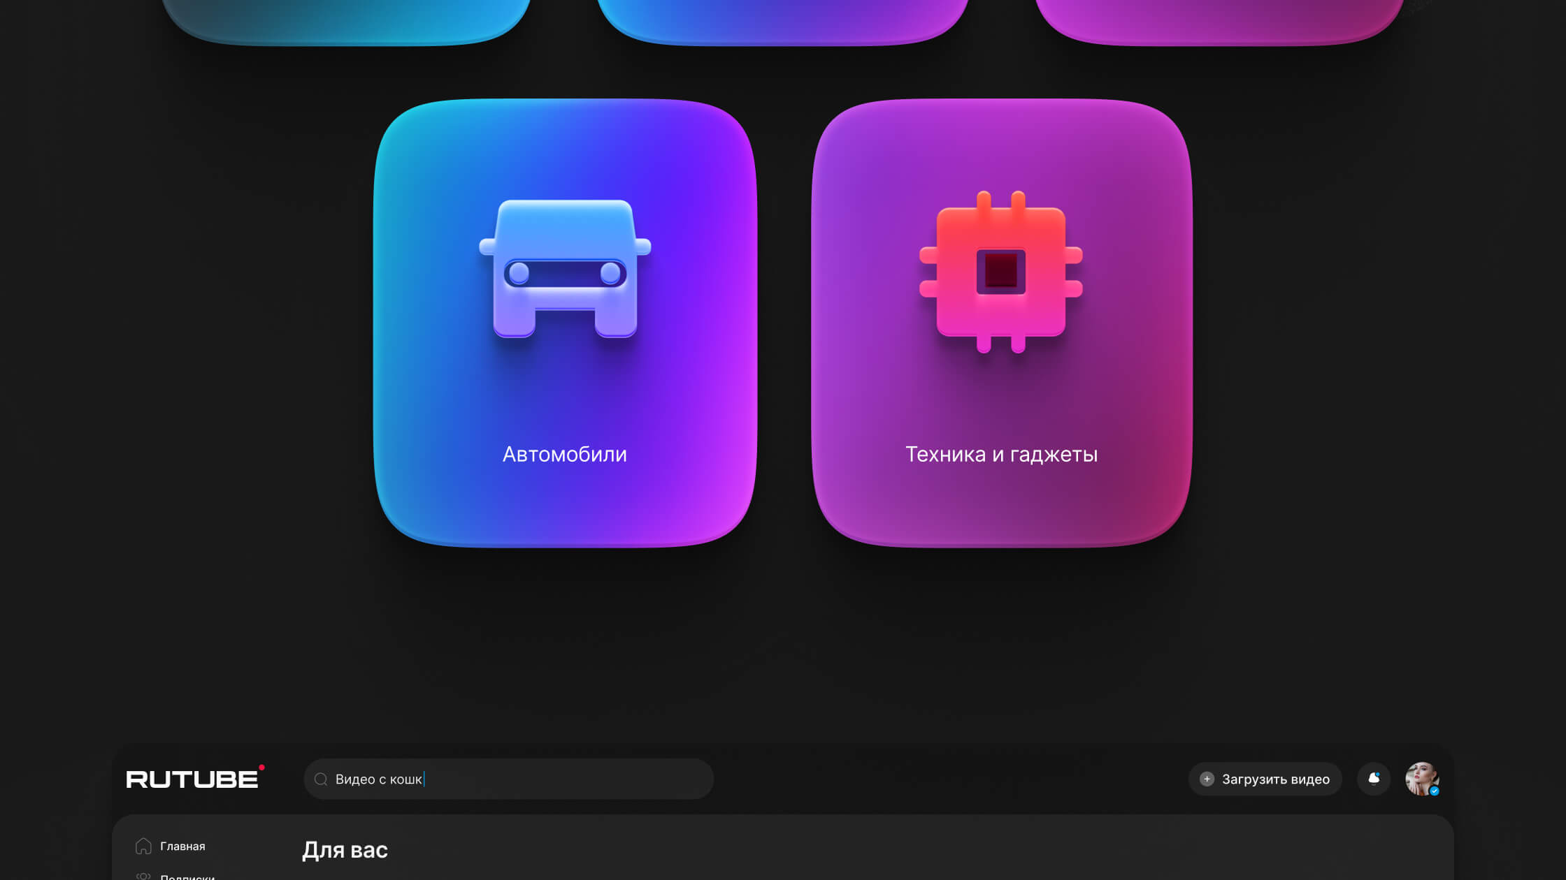Click the Подписки sidebar icon
The image size is (1566, 880).
click(143, 876)
